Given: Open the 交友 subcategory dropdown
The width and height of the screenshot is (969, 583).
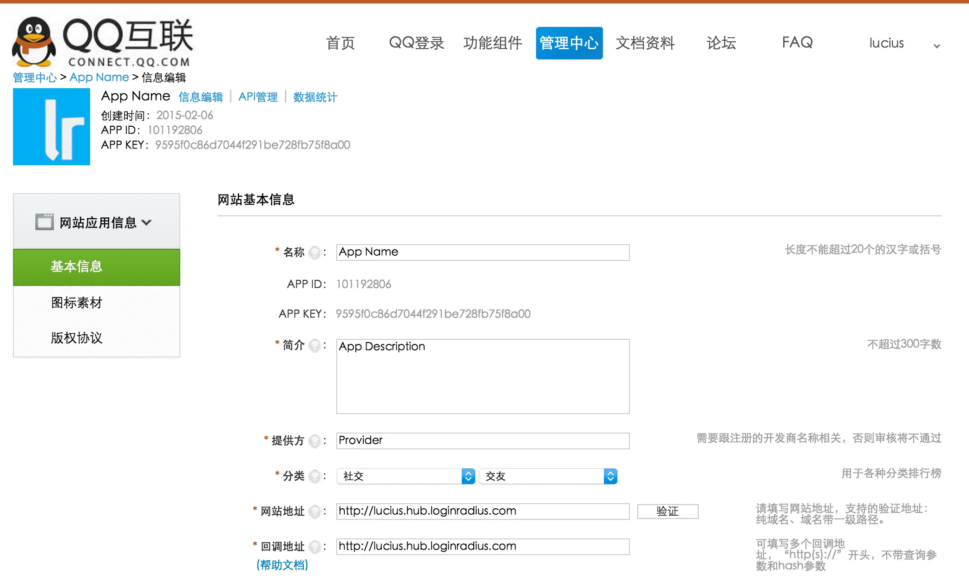Looking at the screenshot, I should 548,476.
